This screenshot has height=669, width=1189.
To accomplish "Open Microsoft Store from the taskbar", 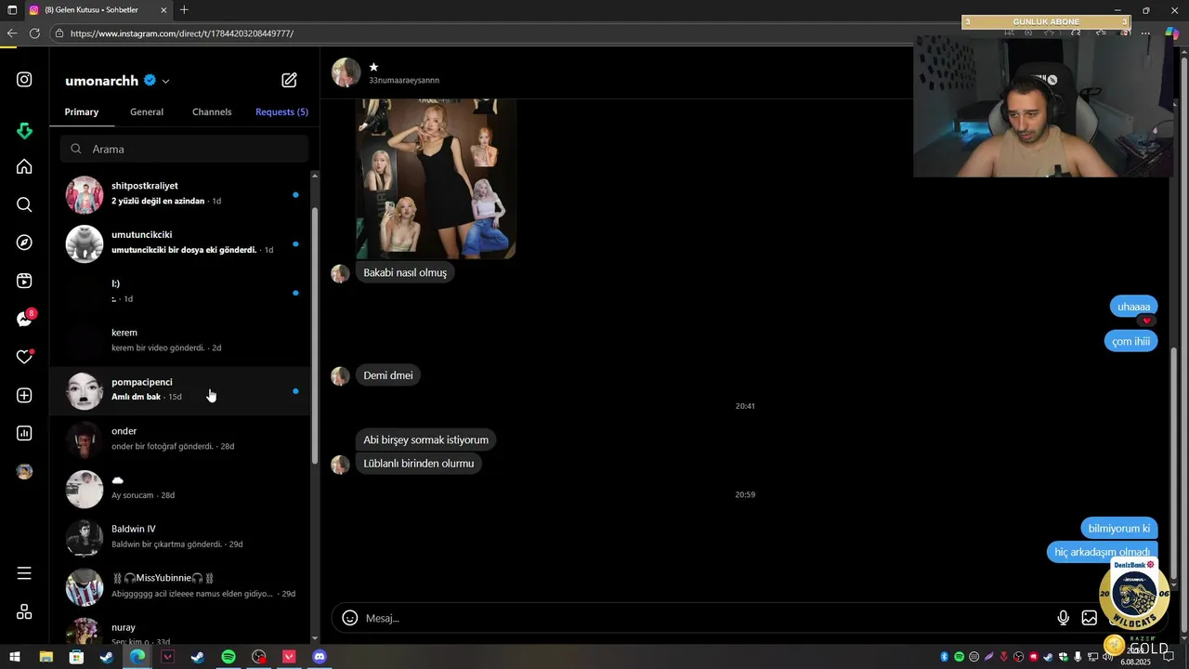I will [x=76, y=657].
